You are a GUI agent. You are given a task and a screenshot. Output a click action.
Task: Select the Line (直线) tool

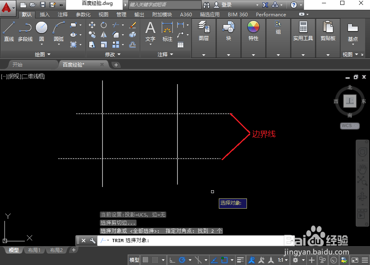coord(9,32)
